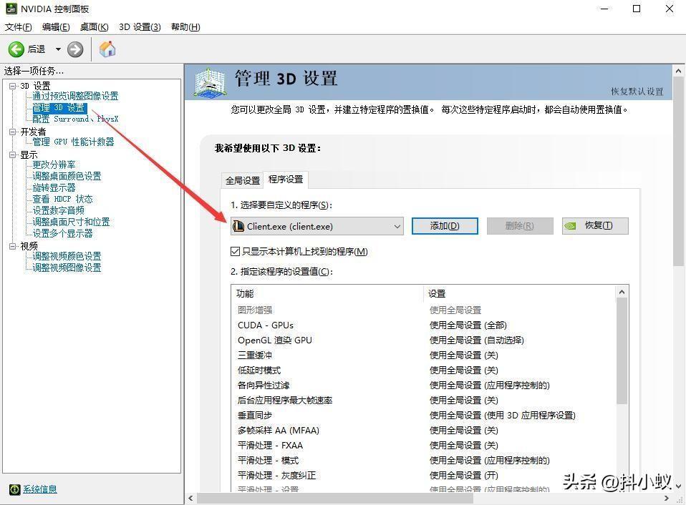Open the 帮助 menu
Screen dimensions: 686x505
click(x=185, y=27)
